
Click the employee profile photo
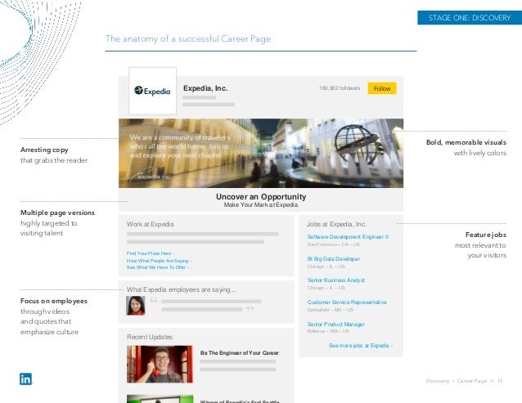(136, 306)
